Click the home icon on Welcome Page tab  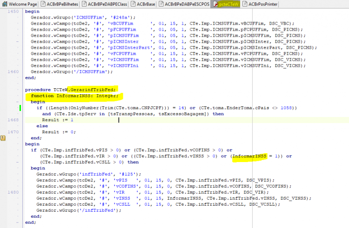[5, 4]
